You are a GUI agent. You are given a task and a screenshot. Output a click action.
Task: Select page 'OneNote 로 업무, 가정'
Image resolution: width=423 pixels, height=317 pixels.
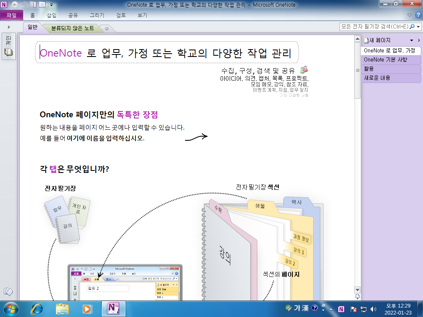point(391,50)
